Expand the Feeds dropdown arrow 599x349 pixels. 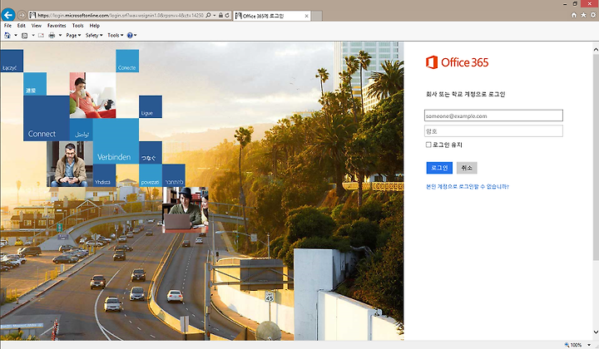(x=33, y=35)
